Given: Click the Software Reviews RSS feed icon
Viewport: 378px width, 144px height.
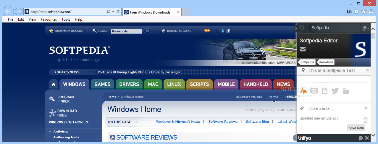Looking at the screenshot, I should coord(113,137).
